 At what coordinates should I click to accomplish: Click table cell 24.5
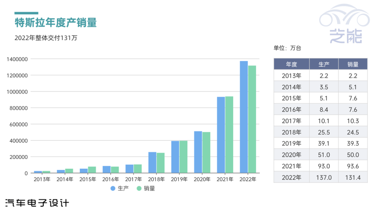pyautogui.click(x=353, y=132)
